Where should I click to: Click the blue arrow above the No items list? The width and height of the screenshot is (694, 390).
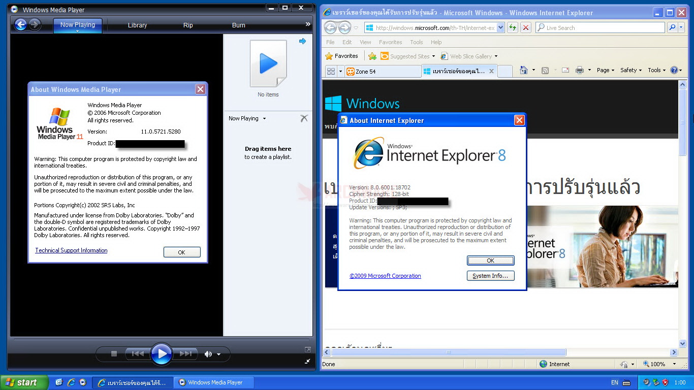pyautogui.click(x=303, y=41)
